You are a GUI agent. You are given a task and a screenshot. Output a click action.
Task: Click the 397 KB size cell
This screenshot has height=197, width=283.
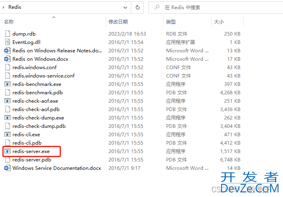pos(232,84)
